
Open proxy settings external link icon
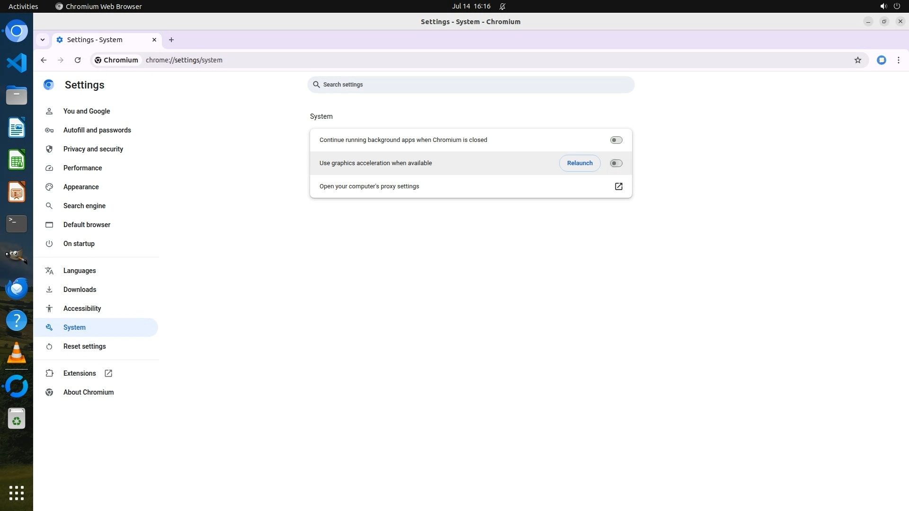[x=618, y=186]
